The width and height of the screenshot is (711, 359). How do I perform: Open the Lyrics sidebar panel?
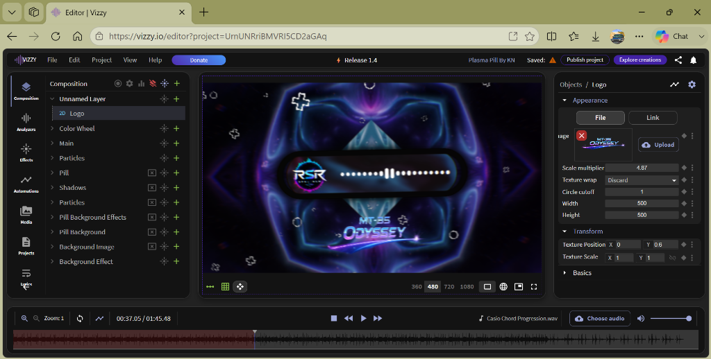pos(26,277)
